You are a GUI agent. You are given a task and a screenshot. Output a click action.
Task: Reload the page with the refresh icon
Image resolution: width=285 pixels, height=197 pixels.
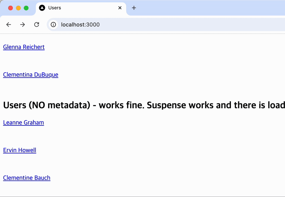(37, 25)
